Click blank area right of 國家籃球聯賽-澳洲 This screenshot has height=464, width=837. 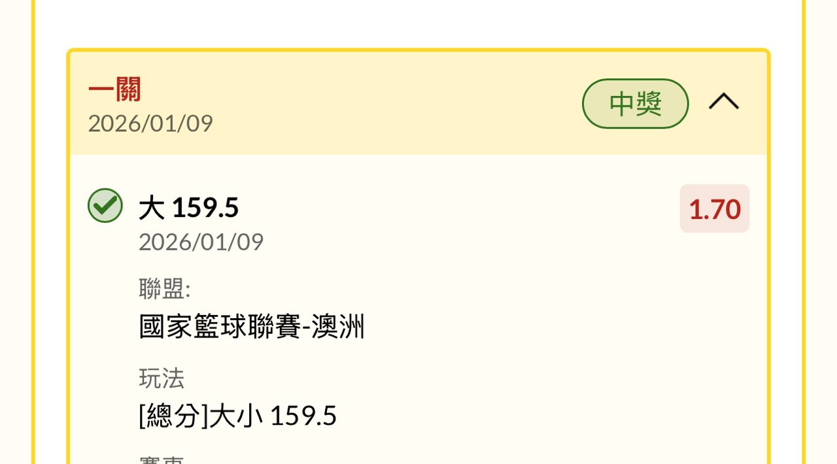[x=556, y=327]
